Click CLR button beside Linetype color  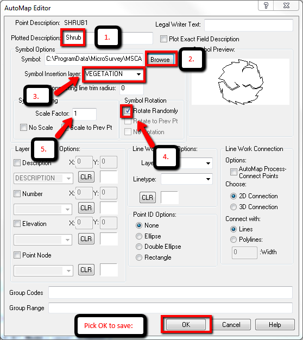[147, 197]
